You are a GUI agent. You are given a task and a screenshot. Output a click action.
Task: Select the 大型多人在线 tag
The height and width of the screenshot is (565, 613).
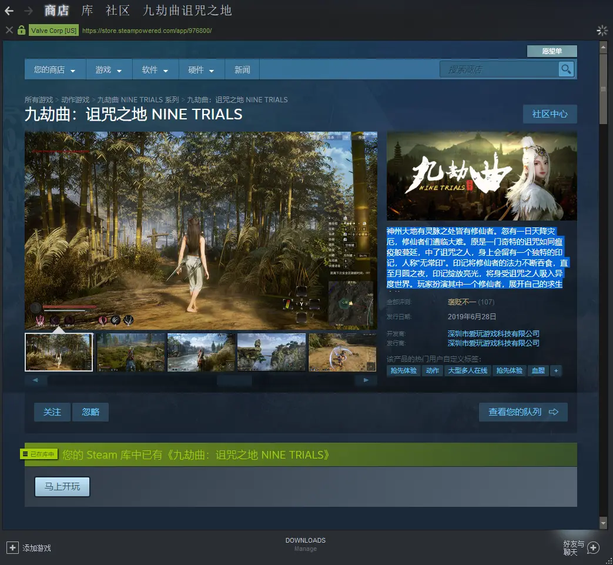click(468, 370)
